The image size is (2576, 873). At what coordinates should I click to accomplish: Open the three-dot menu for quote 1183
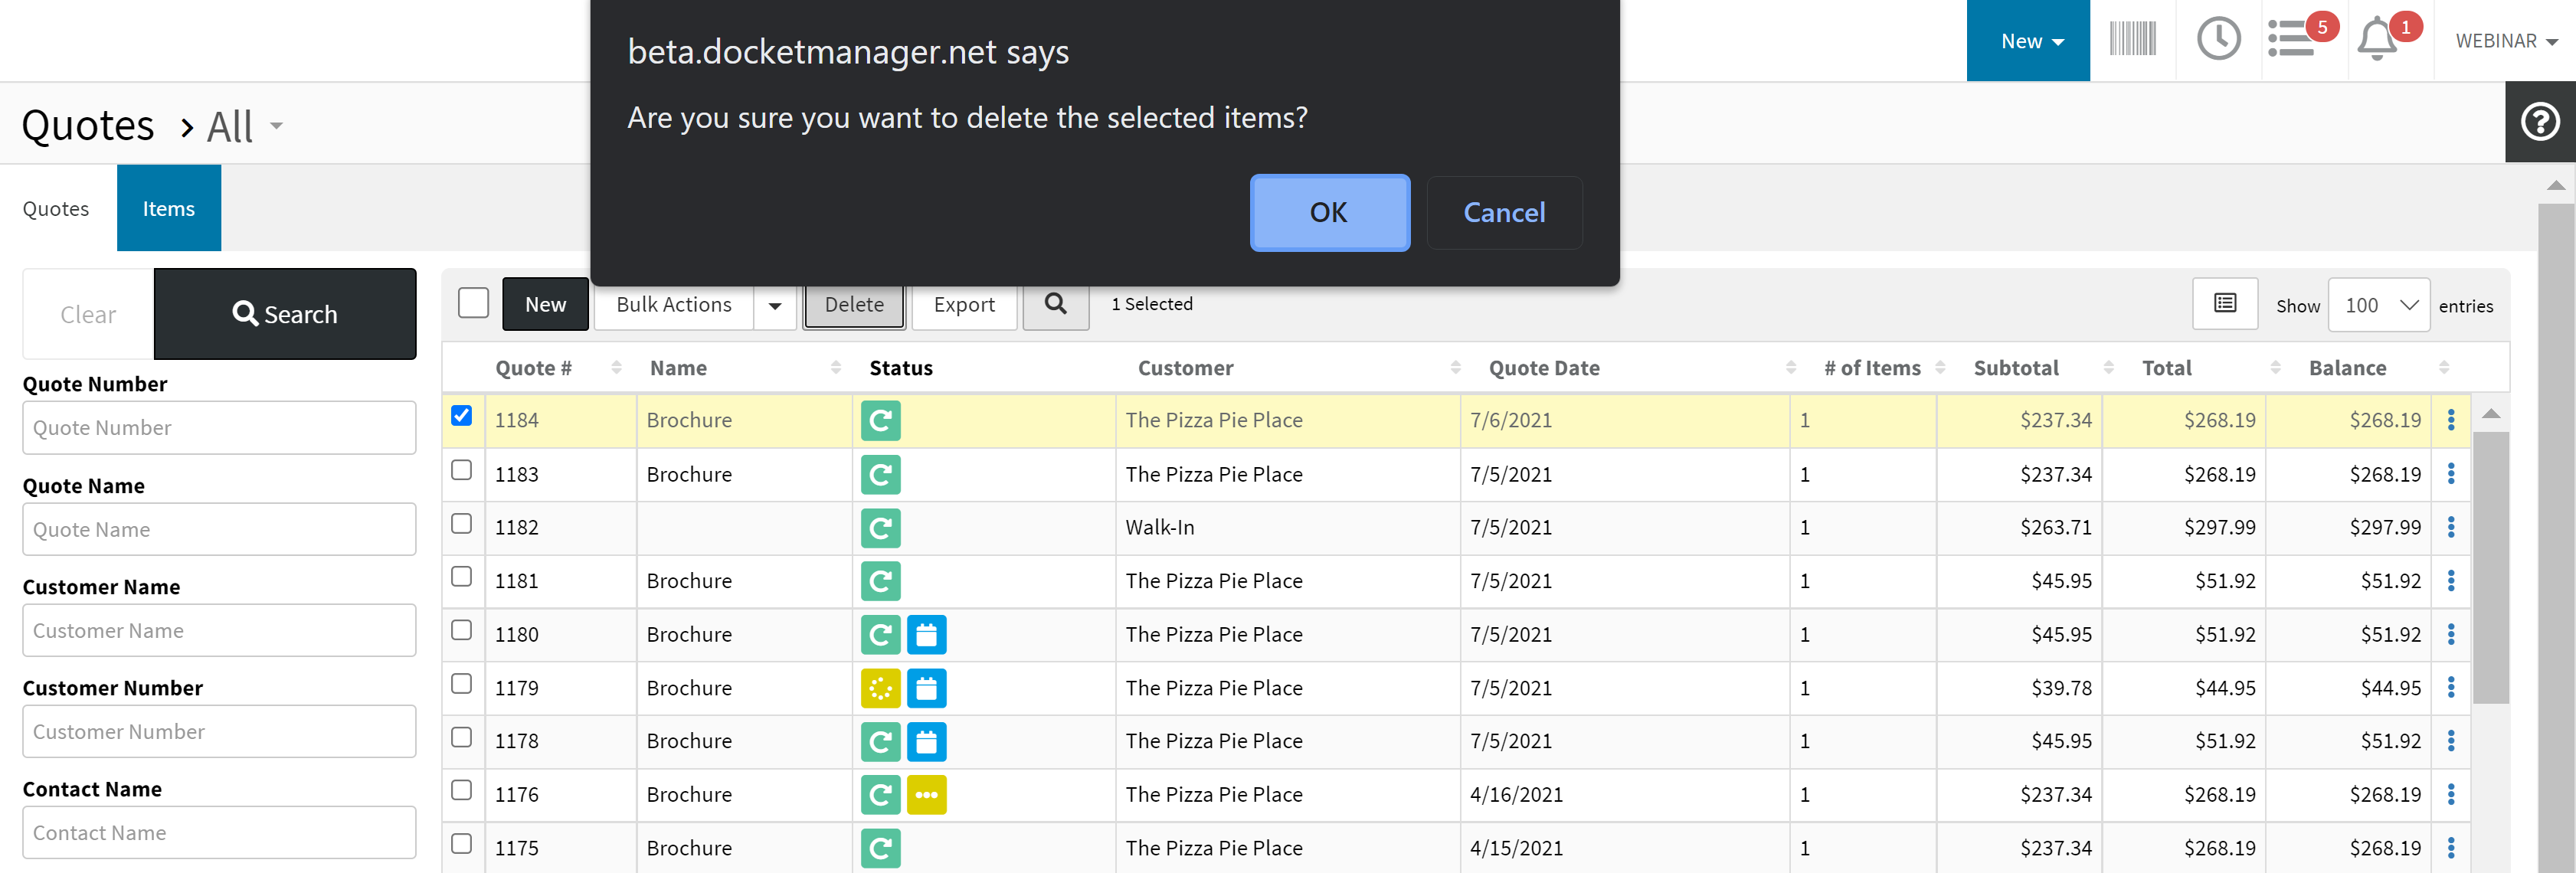click(2450, 474)
